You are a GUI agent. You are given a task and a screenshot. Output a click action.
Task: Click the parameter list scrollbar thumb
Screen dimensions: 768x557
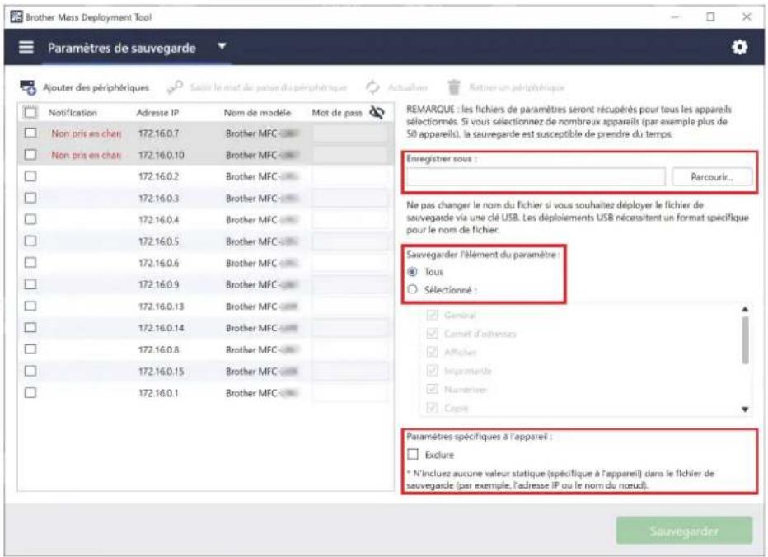(745, 340)
